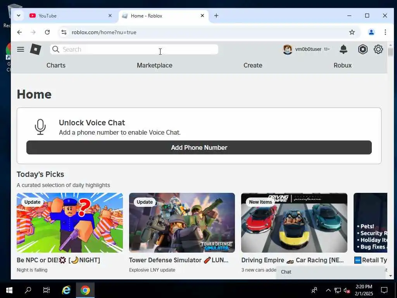Click the search magnifier icon in Roblox
This screenshot has width=397, height=298.
pos(56,49)
